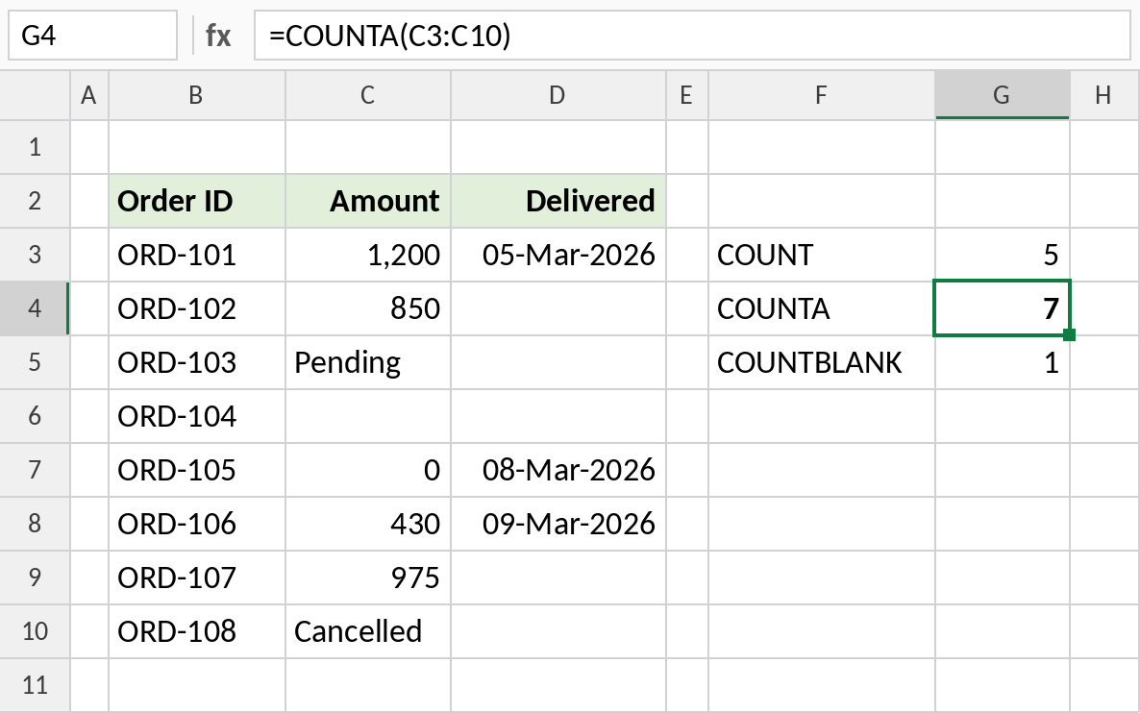Click the amount cell 430
This screenshot has width=1140, height=713.
[368, 524]
